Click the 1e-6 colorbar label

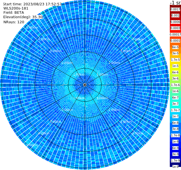175,91
